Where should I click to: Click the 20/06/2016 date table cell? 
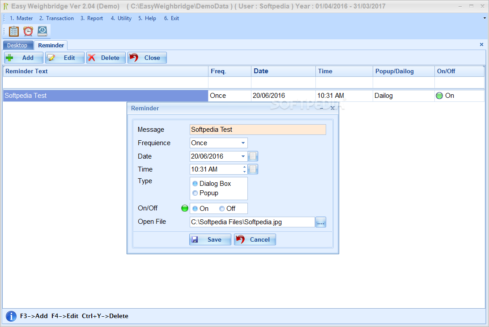(283, 96)
